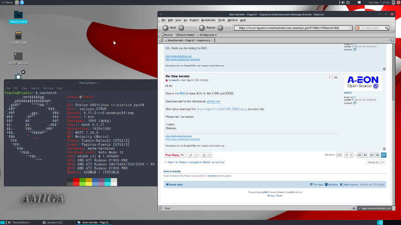Open the linux-image-6.11-rc6 tar.gz download link
The image size is (401, 225).
coord(222,109)
